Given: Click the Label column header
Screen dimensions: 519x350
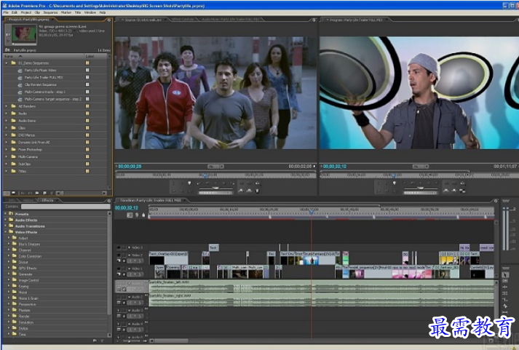Looking at the screenshot, I should point(90,57).
